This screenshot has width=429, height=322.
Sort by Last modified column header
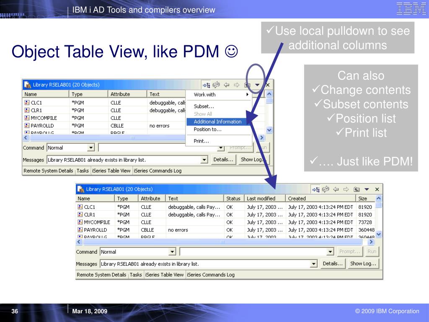point(264,198)
